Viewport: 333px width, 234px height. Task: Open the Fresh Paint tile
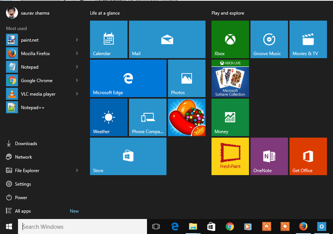[x=230, y=157]
